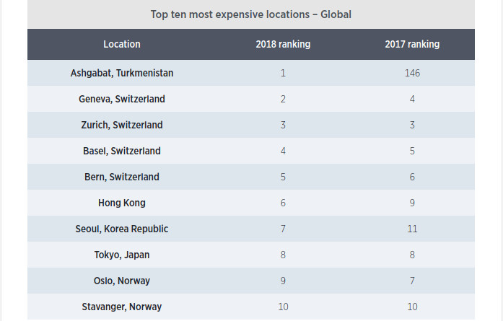
Task: Click the table title 'Top ten most expensive locations'
Action: 250,14
